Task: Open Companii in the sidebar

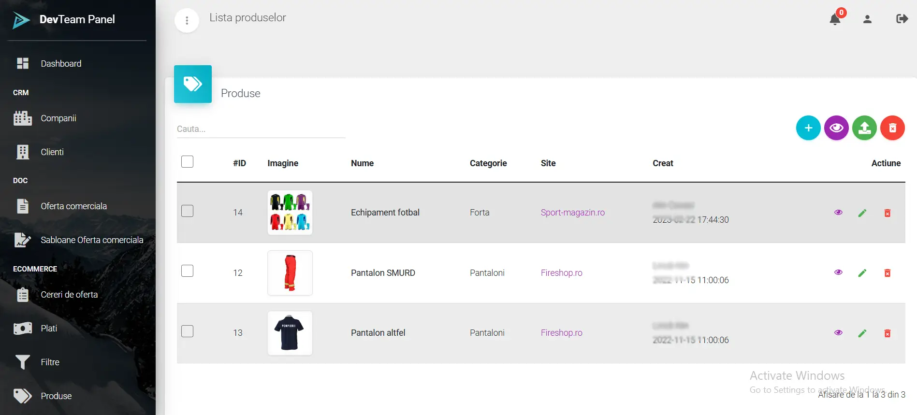Action: pyautogui.click(x=58, y=118)
